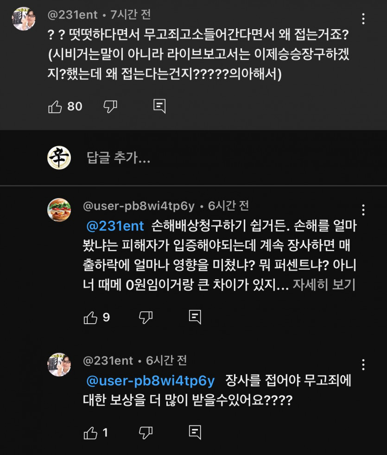The height and width of the screenshot is (455, 387).
Task: Open the three-dot menu on the top comment
Action: coord(364,19)
